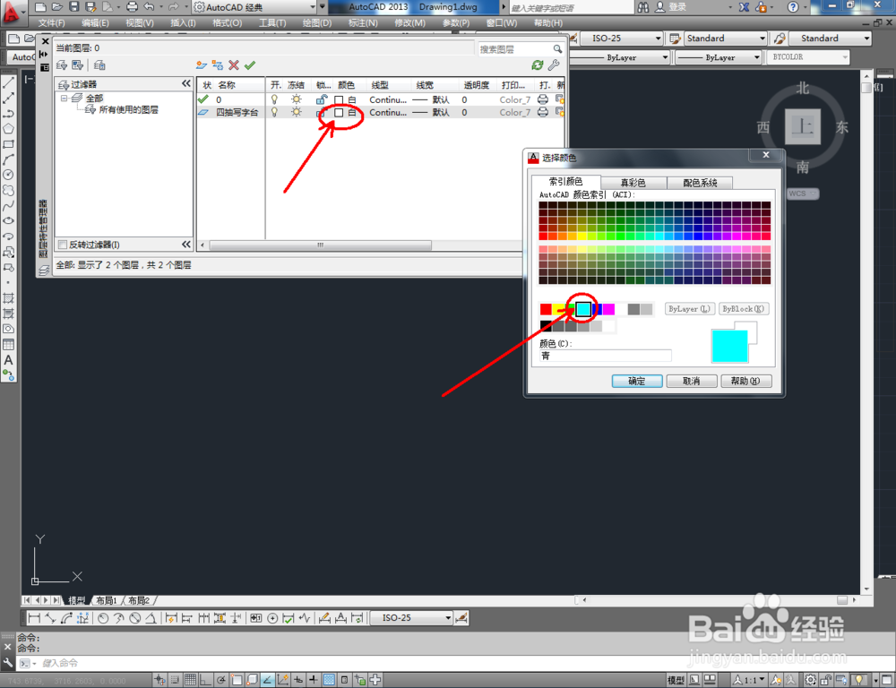Click the Undo arrow in quick access toolbar
This screenshot has height=688, width=896.
(x=149, y=7)
